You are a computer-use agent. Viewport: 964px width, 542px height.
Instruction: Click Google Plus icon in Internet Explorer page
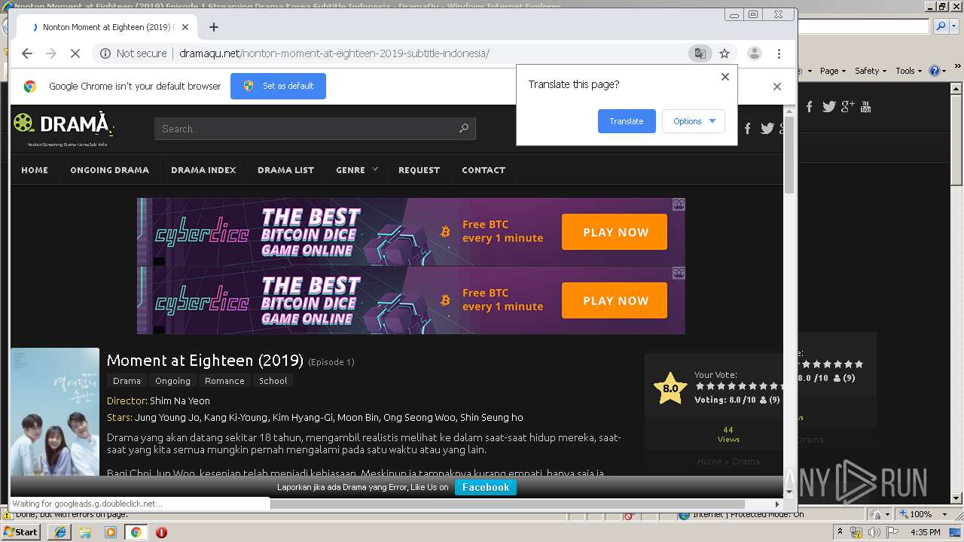pyautogui.click(x=848, y=107)
